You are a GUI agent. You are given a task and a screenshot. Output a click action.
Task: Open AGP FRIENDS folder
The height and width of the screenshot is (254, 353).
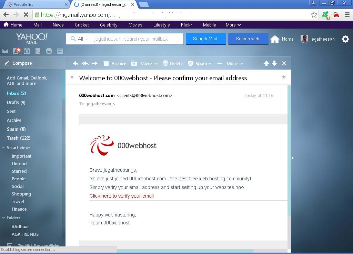point(25,234)
